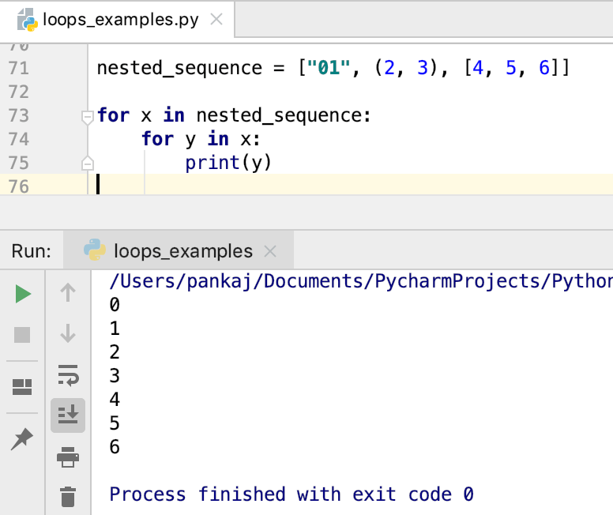Rerun loops_examples with green play icon
The width and height of the screenshot is (613, 515).
[x=23, y=294]
